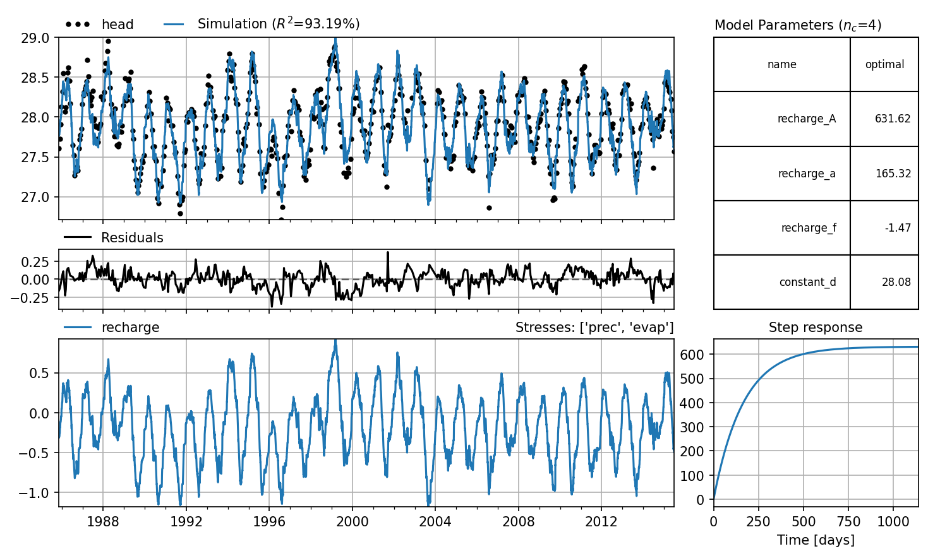This screenshot has height=556, width=928.
Task: Select the 27.5 tick label on head axis
Action: tap(35, 157)
